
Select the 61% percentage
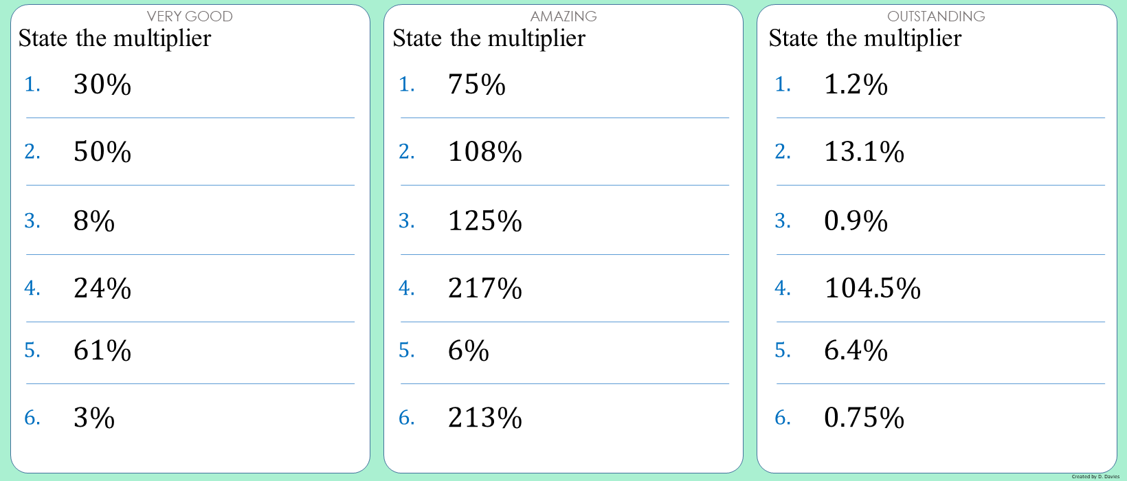point(102,351)
